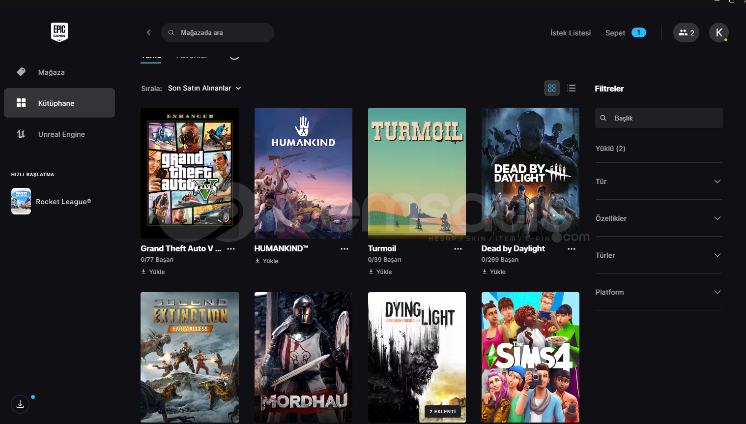
Task: Open options menu for Dead by Daylight
Action: pyautogui.click(x=572, y=249)
